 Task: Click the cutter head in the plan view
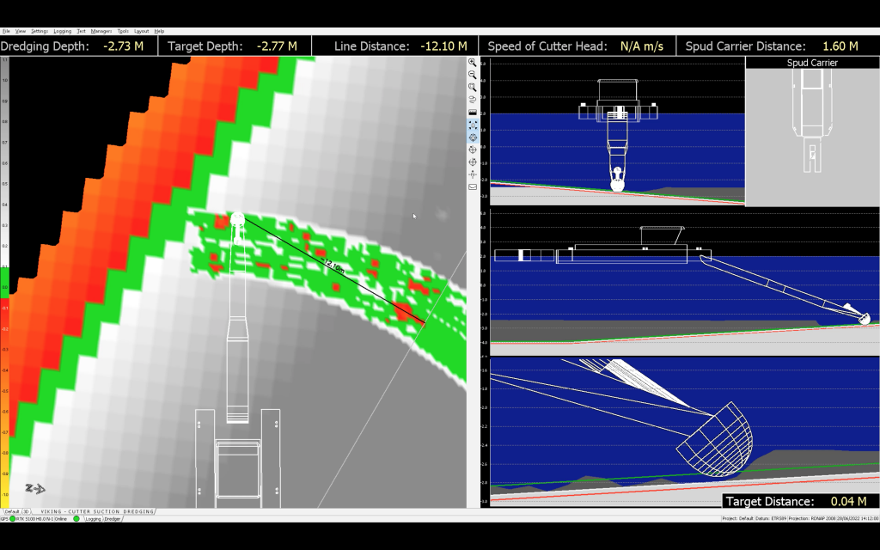237,219
